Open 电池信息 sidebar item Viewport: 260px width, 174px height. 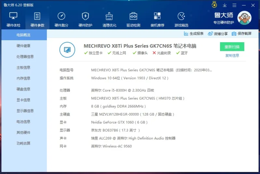[x=24, y=122]
